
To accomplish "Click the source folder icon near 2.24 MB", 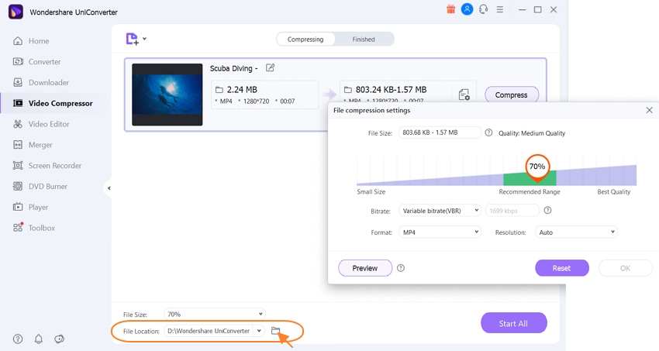I will 219,90.
